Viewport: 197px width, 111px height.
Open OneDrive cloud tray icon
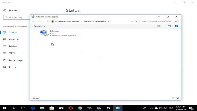156,108
